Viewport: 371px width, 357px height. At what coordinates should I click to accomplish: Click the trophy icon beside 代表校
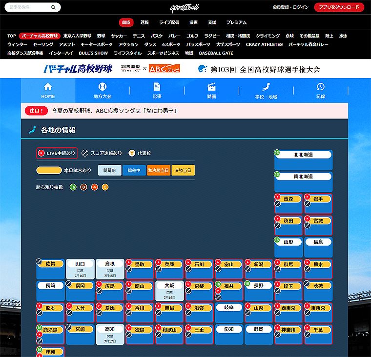click(132, 153)
